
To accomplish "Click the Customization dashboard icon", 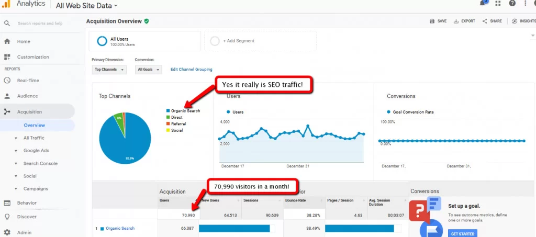I will [7, 57].
